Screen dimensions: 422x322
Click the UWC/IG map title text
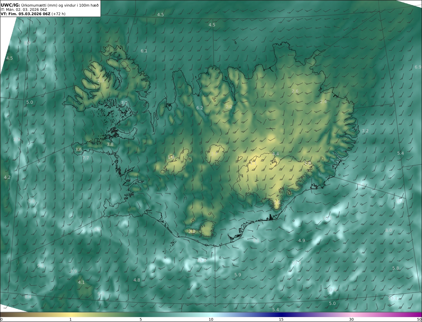click(x=50, y=5)
